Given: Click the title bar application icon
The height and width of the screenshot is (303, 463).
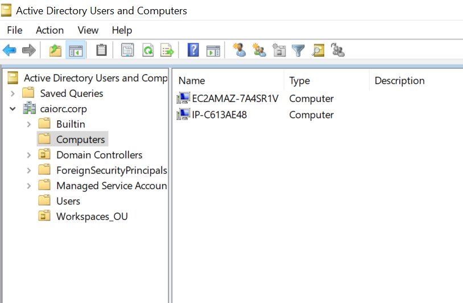Looking at the screenshot, I should point(6,10).
